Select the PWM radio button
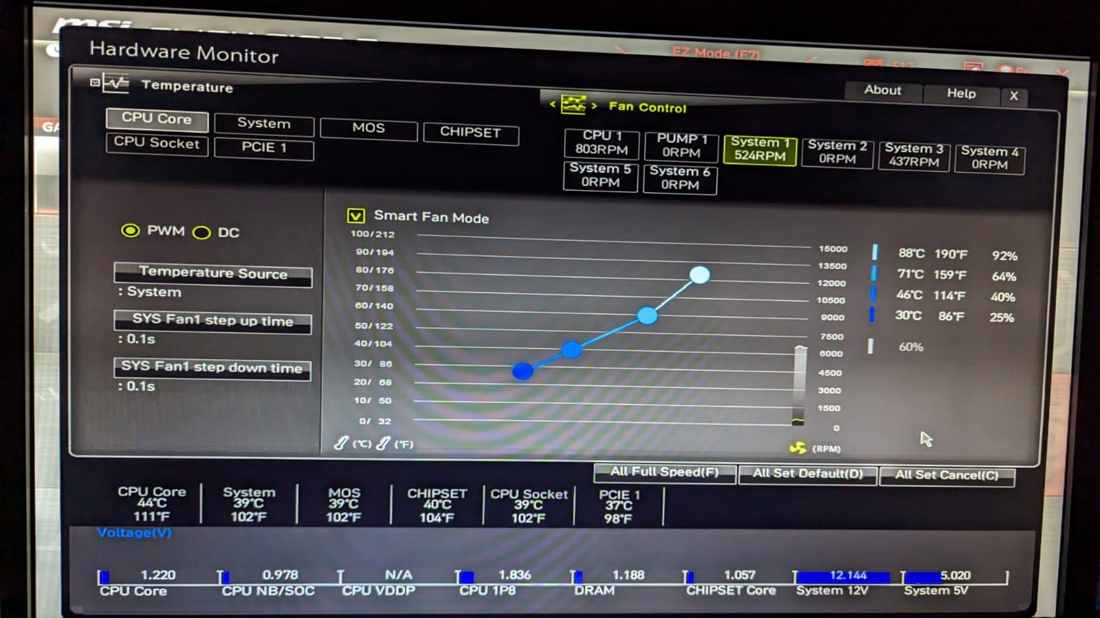This screenshot has width=1100, height=618. click(130, 231)
